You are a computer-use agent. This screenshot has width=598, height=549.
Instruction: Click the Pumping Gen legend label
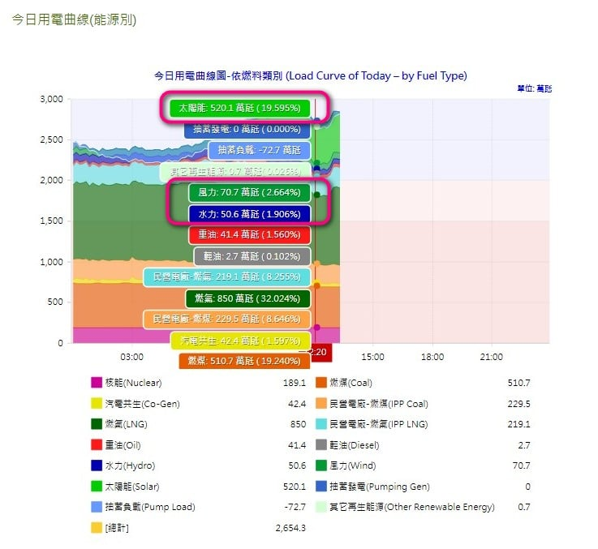click(x=377, y=487)
